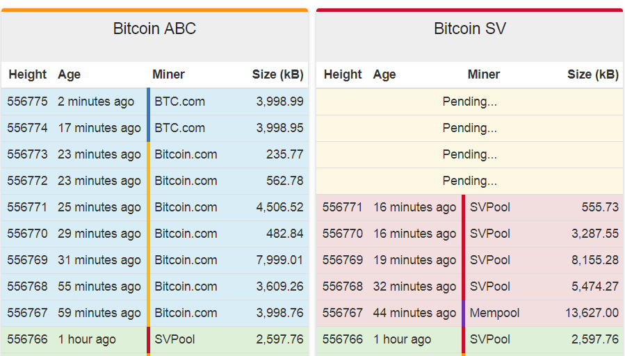Click Bitcoin ABC Height column header
Image resolution: width=625 pixels, height=356 pixels.
tap(27, 74)
